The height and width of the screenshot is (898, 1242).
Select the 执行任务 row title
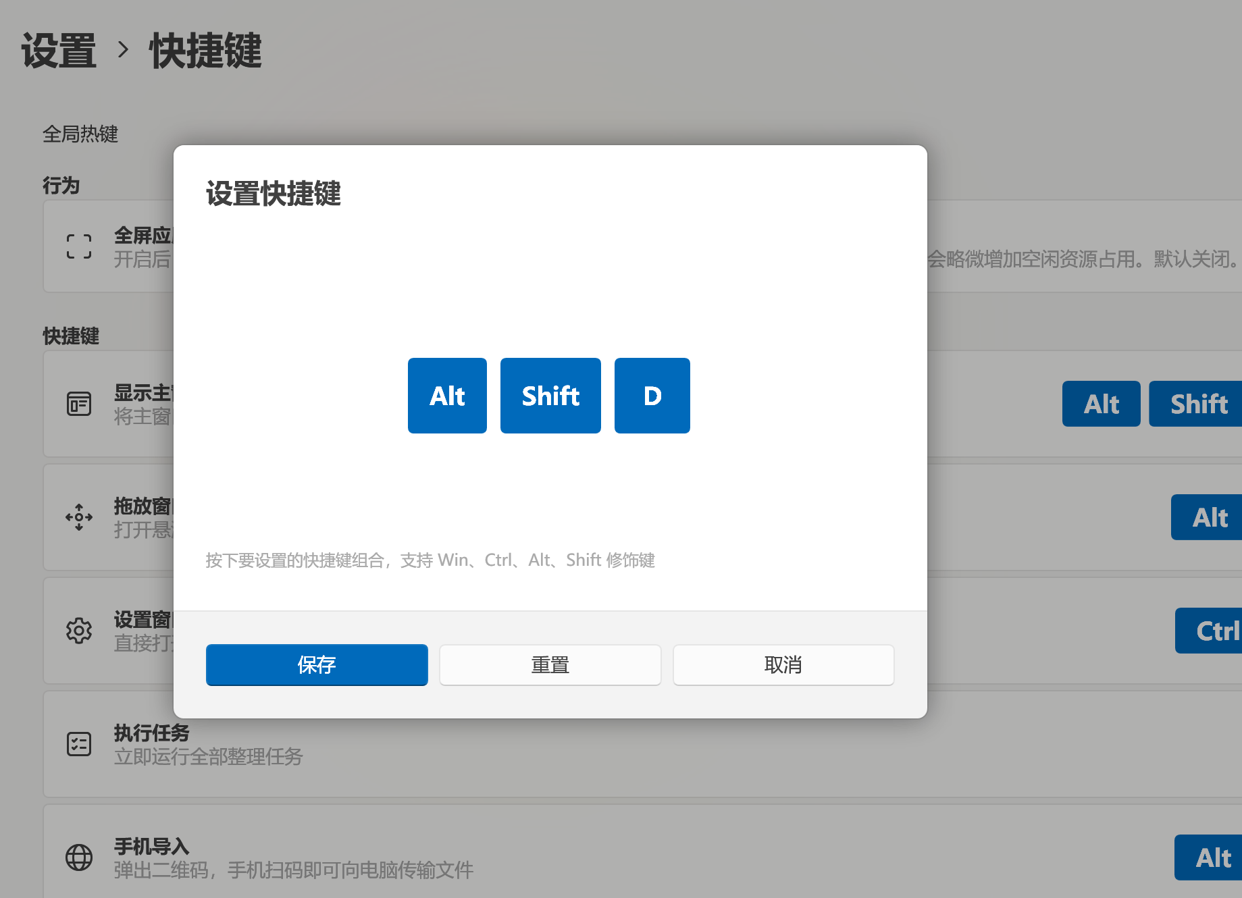pos(152,733)
